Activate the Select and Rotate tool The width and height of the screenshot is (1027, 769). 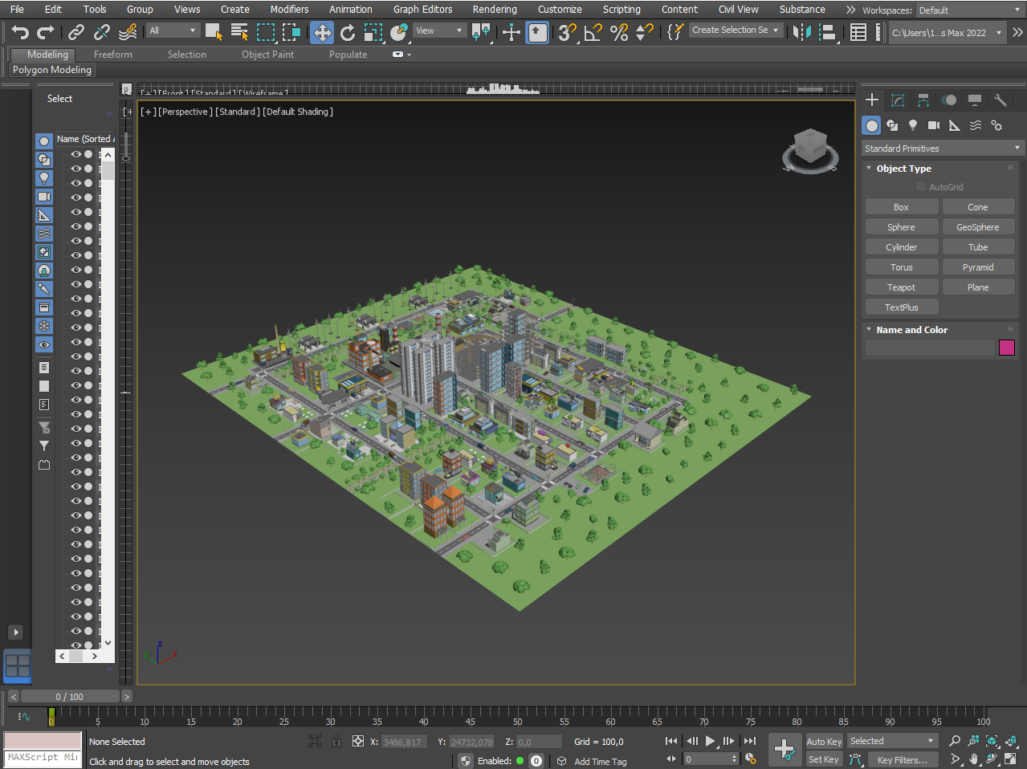348,32
